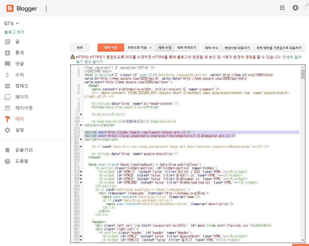The width and height of the screenshot is (309, 246).
Task: Click 변경사항 되돌리기 button
Action: click(x=237, y=48)
